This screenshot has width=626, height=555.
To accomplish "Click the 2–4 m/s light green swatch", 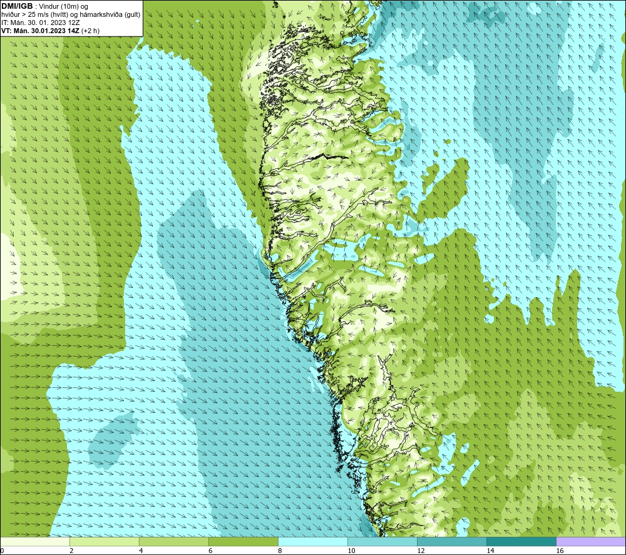I will click(105, 541).
